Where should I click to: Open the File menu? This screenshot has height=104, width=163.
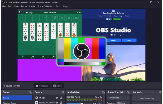pyautogui.click(x=4, y=6)
